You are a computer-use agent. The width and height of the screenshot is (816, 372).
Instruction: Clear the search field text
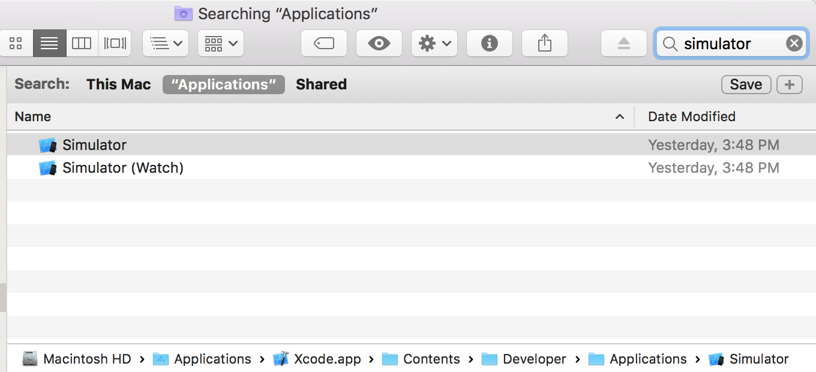(794, 43)
